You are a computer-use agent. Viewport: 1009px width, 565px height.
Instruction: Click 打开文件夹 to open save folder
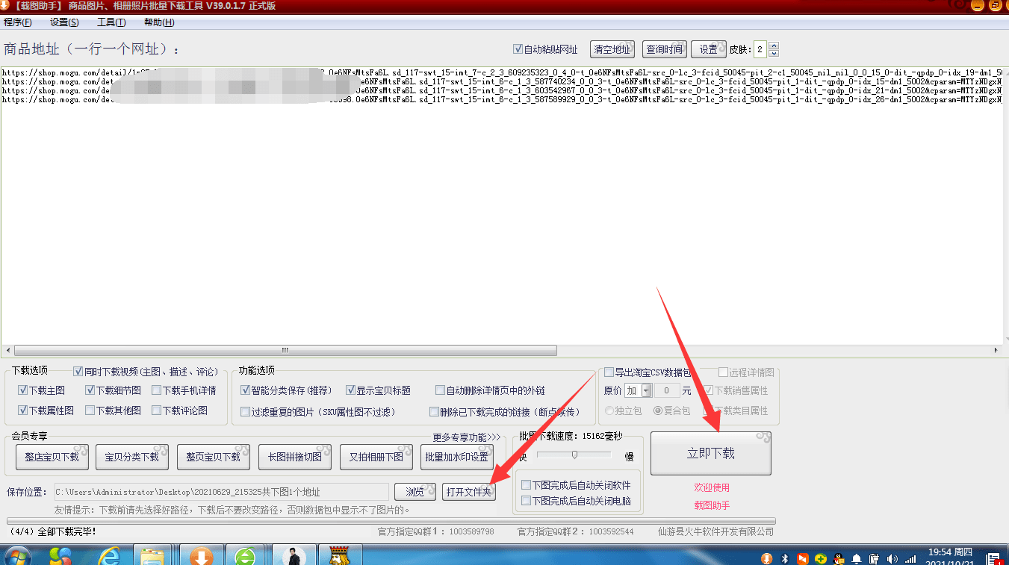[x=468, y=492]
